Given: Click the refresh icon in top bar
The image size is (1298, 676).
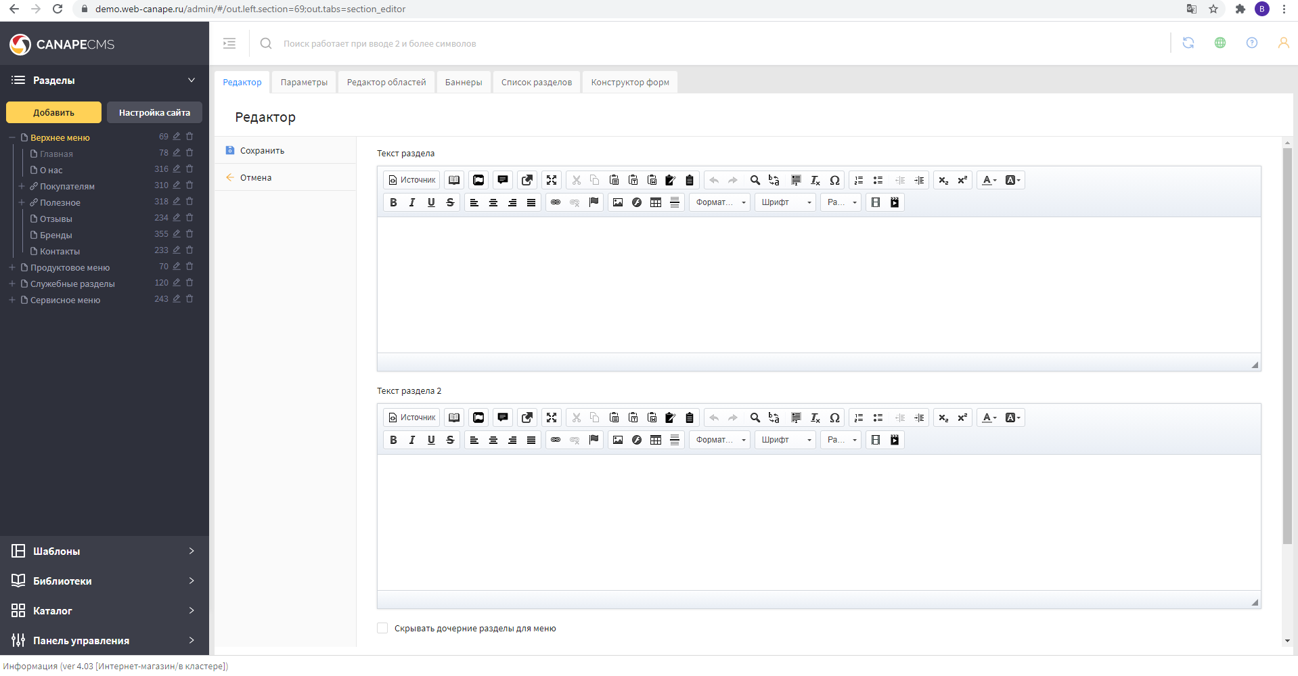Looking at the screenshot, I should pos(1188,43).
